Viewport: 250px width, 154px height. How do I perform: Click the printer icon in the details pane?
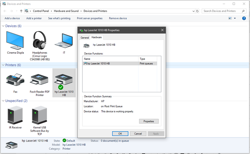(11, 145)
